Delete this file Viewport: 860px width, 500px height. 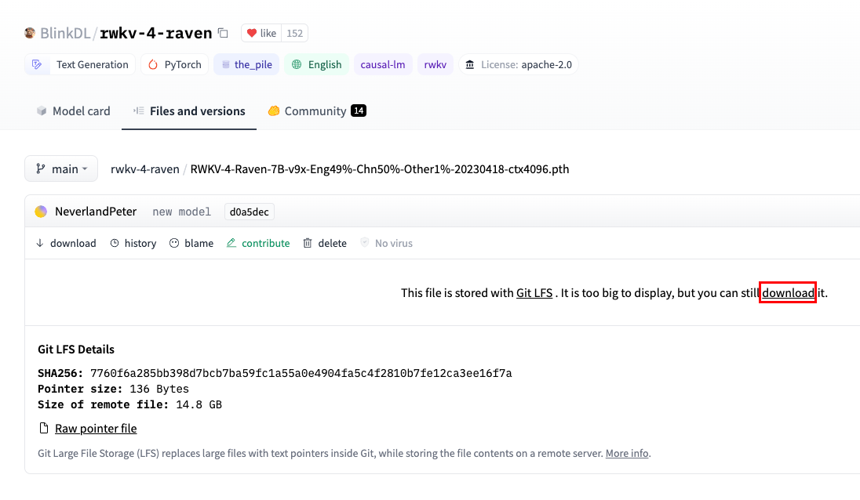pyautogui.click(x=325, y=243)
